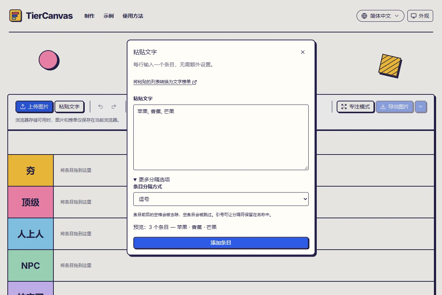Viewport: 442px width, 295px height.
Task: Click 将条目拖到这里 in the NPC row
Action: [76, 265]
